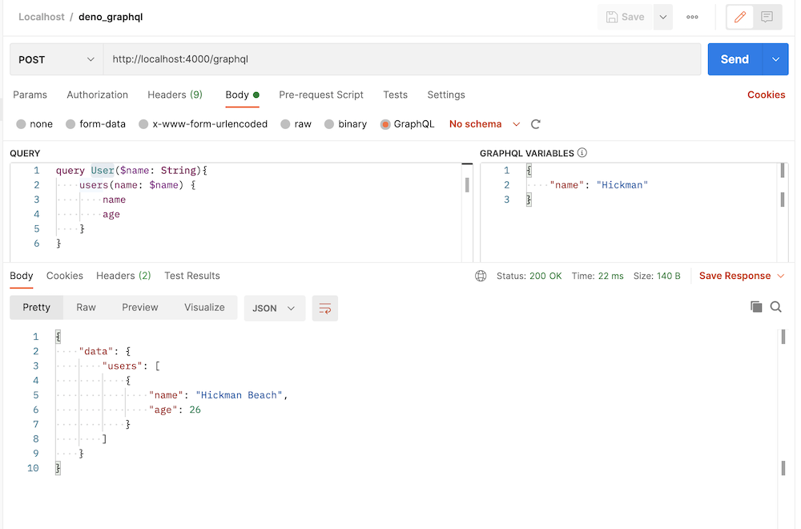Expand Save Response options chevron
Screen dimensions: 801x529
click(x=780, y=276)
